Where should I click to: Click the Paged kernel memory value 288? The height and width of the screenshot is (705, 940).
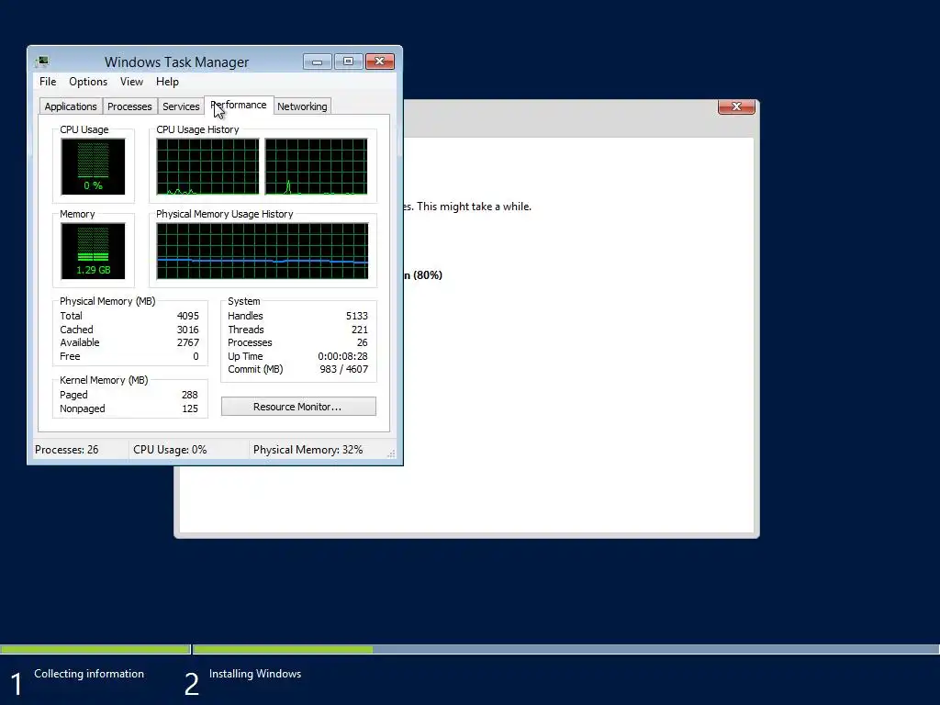pos(189,395)
